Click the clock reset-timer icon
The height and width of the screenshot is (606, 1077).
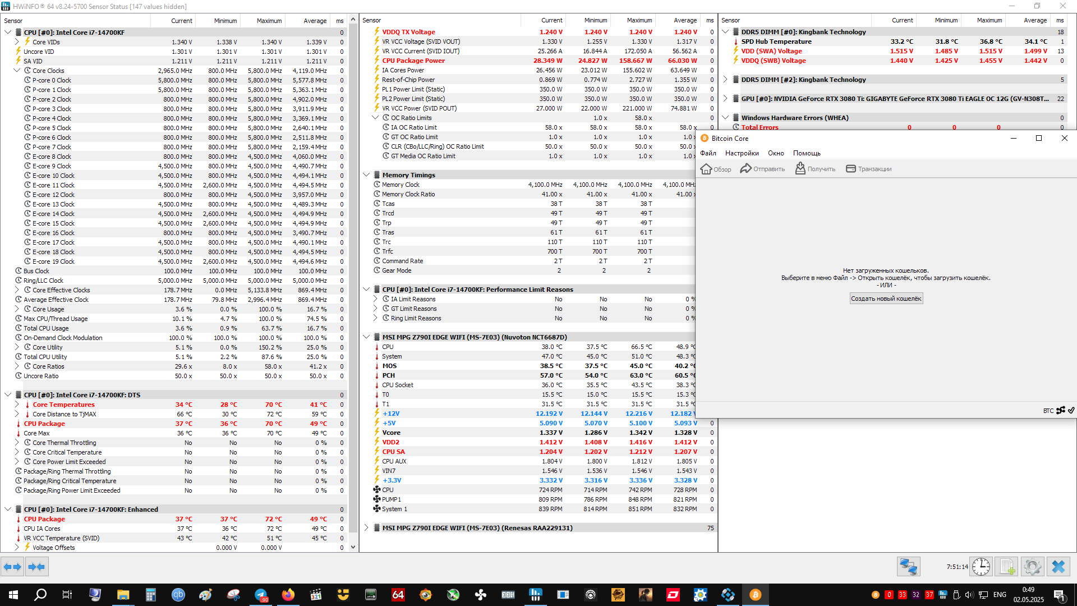click(x=981, y=567)
